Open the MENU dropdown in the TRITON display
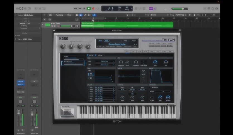 point(133,41)
